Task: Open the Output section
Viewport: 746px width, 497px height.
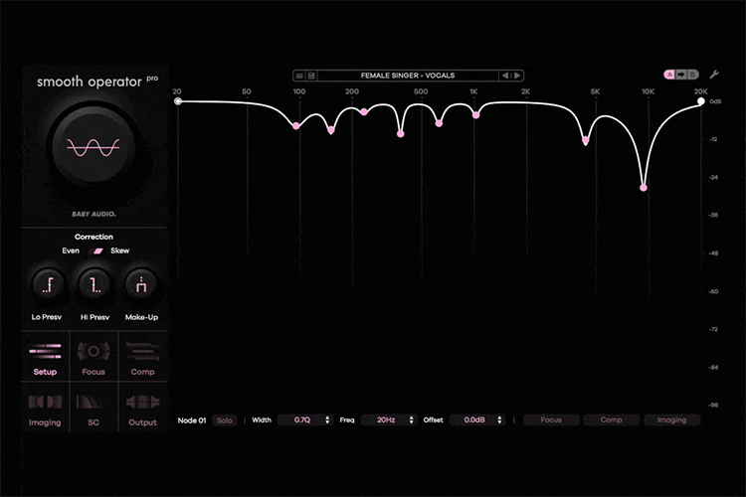Action: point(142,409)
